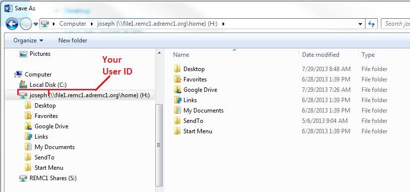Select Start Menu folder in the file list
Image resolution: width=410 pixels, height=192 pixels.
(198, 131)
